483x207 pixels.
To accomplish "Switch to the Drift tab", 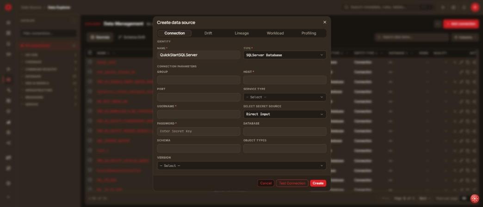I will pos(208,33).
